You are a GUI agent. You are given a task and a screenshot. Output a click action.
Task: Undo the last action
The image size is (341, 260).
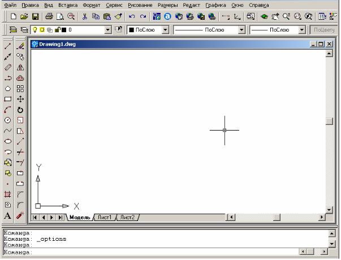pyautogui.click(x=132, y=16)
